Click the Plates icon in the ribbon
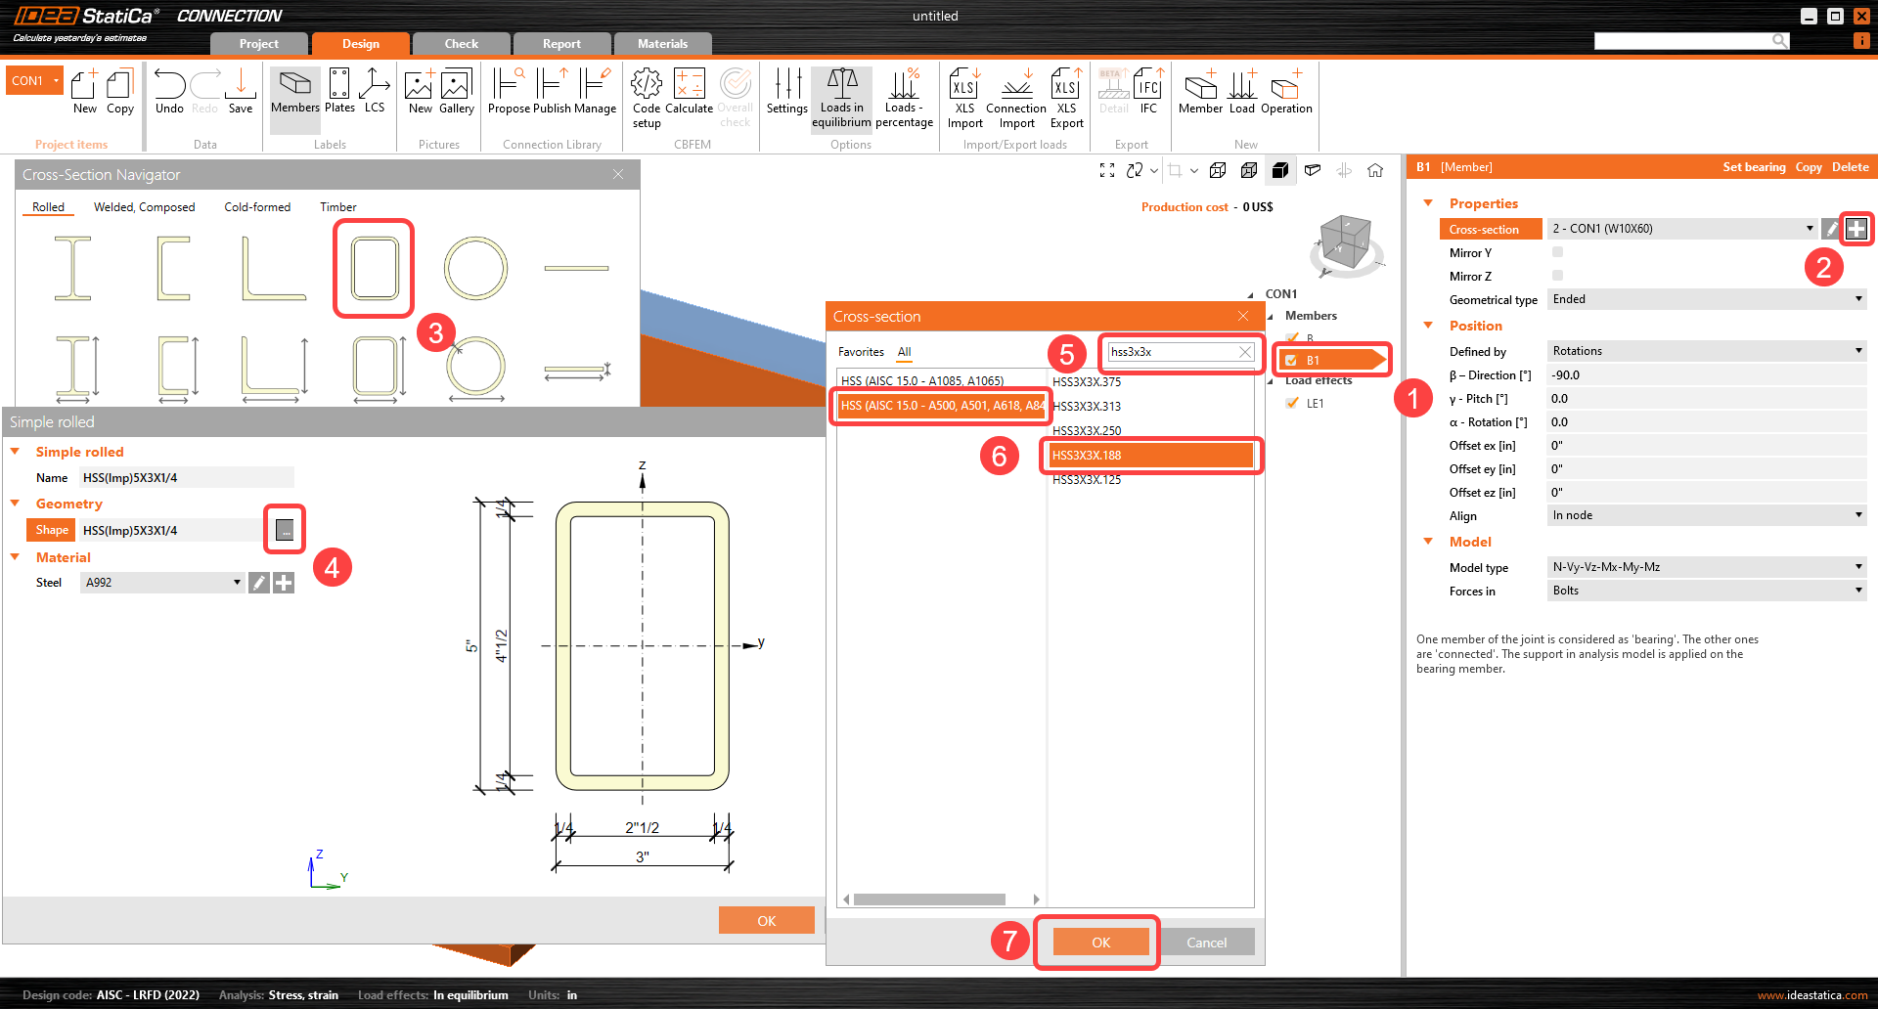This screenshot has width=1878, height=1009. [x=339, y=91]
